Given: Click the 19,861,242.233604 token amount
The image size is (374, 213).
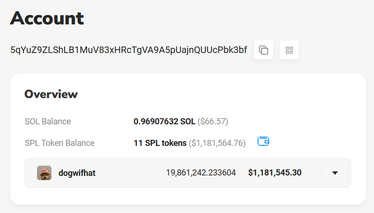Looking at the screenshot, I should click(201, 173).
